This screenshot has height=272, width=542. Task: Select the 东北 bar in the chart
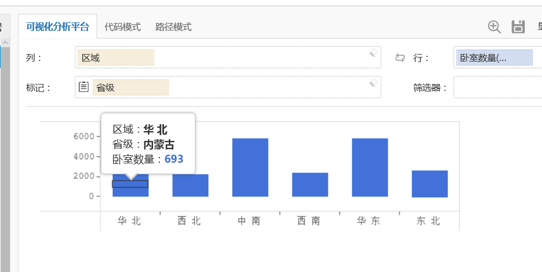pyautogui.click(x=429, y=183)
